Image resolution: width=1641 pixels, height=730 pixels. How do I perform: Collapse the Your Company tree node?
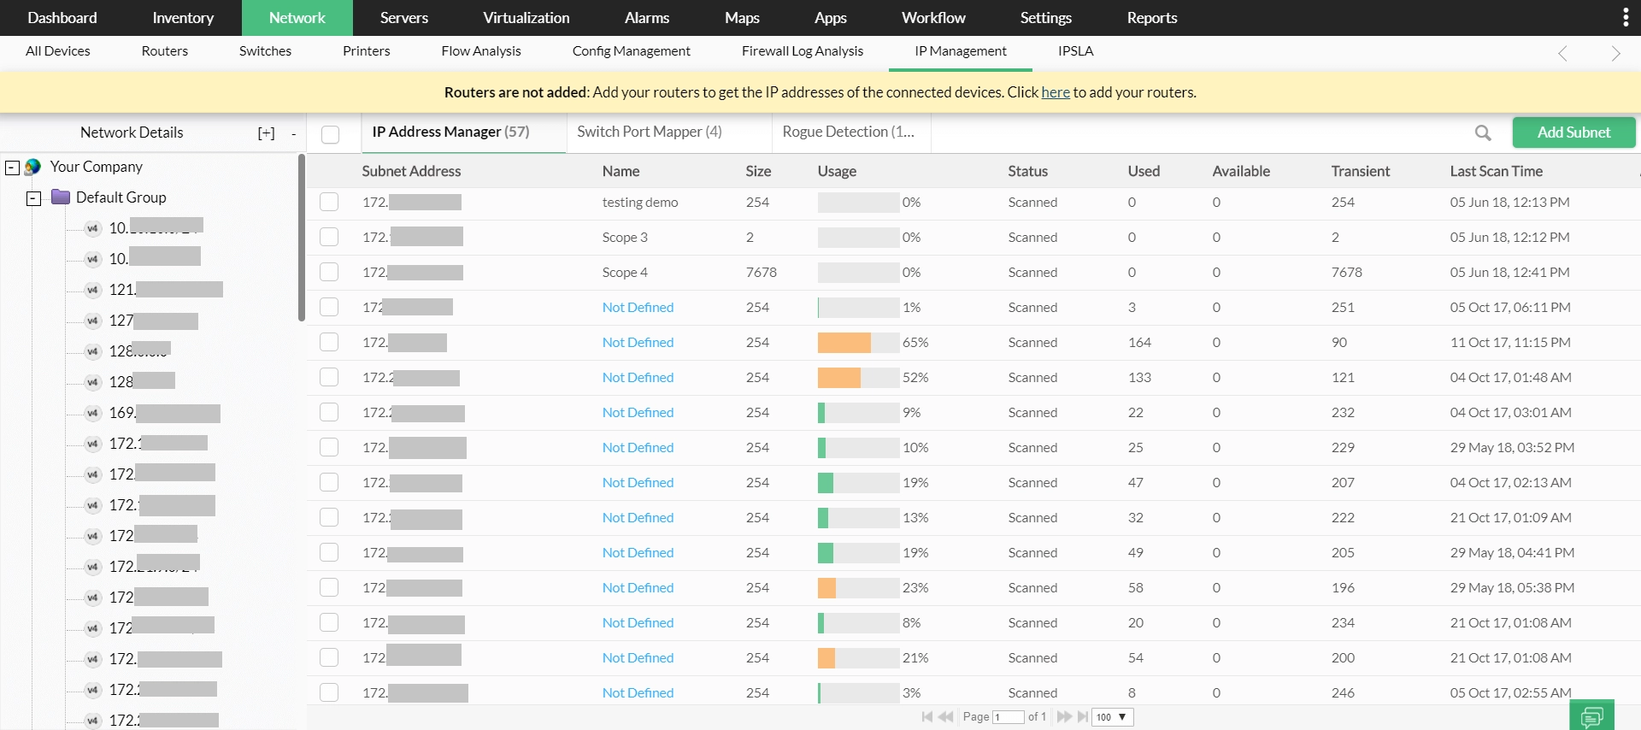click(12, 168)
